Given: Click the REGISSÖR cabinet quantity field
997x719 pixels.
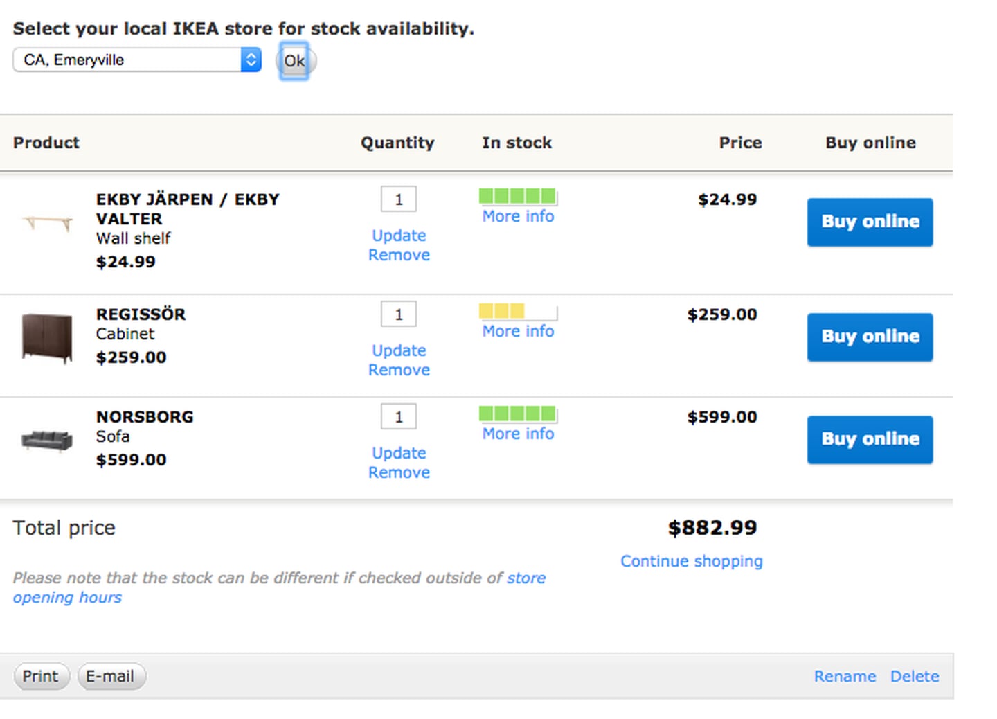Looking at the screenshot, I should point(398,314).
